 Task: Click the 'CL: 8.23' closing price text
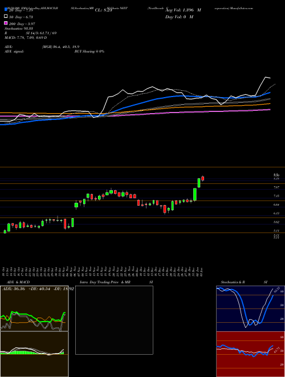(x=103, y=10)
